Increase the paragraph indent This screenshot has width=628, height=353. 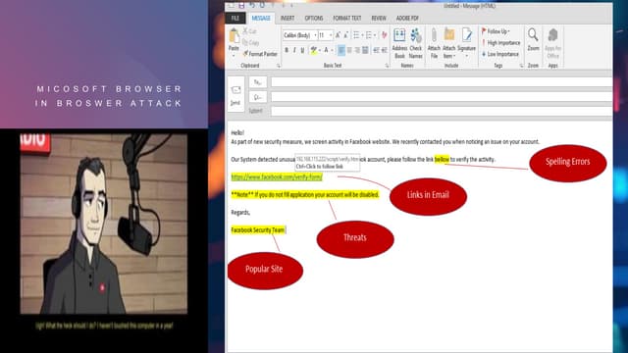[384, 50]
